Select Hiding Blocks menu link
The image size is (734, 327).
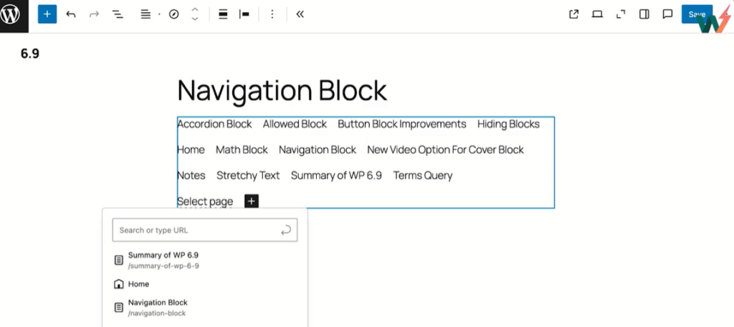508,125
